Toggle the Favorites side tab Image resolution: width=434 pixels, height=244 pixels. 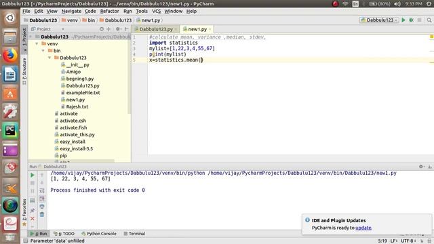coord(24,211)
